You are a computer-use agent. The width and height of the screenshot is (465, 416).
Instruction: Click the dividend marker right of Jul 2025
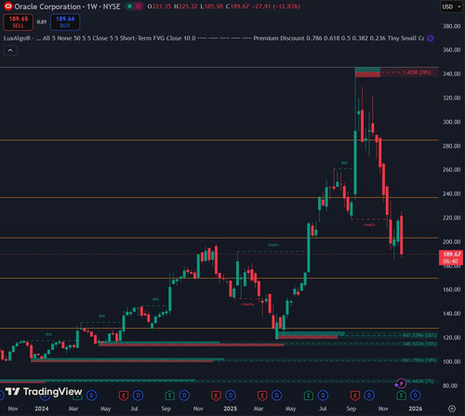click(x=323, y=396)
